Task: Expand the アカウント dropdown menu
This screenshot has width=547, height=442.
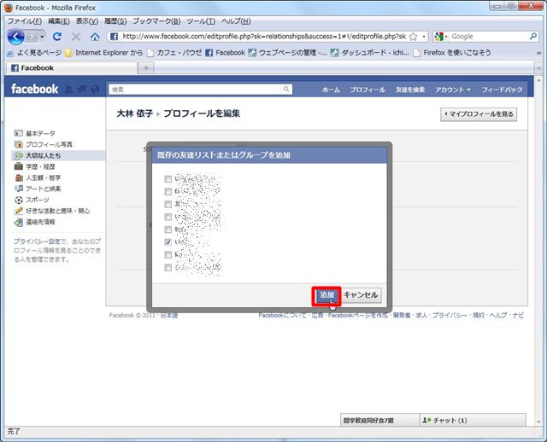Action: [x=453, y=90]
